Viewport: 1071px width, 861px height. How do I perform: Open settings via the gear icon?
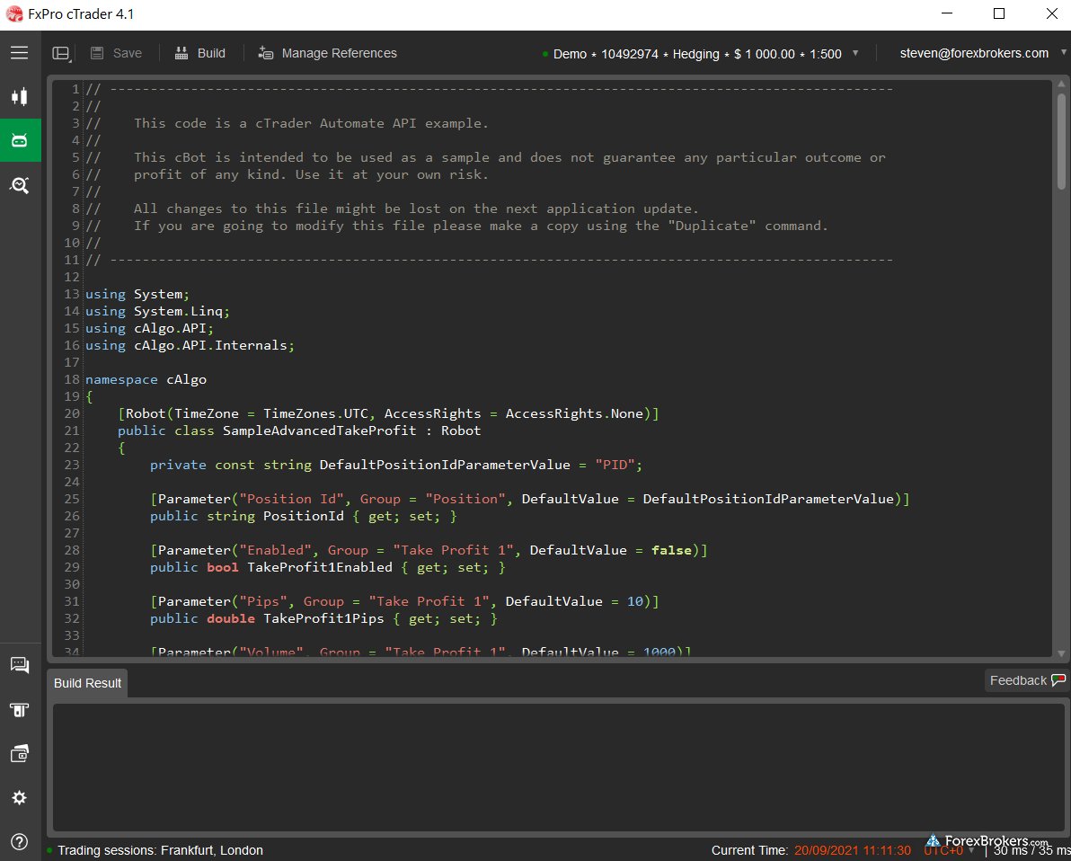click(19, 798)
